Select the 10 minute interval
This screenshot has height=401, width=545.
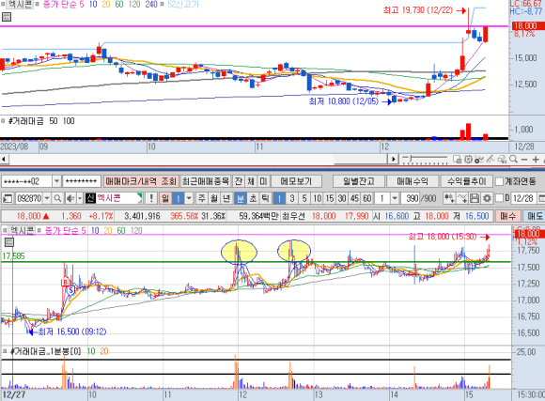[x=317, y=198]
